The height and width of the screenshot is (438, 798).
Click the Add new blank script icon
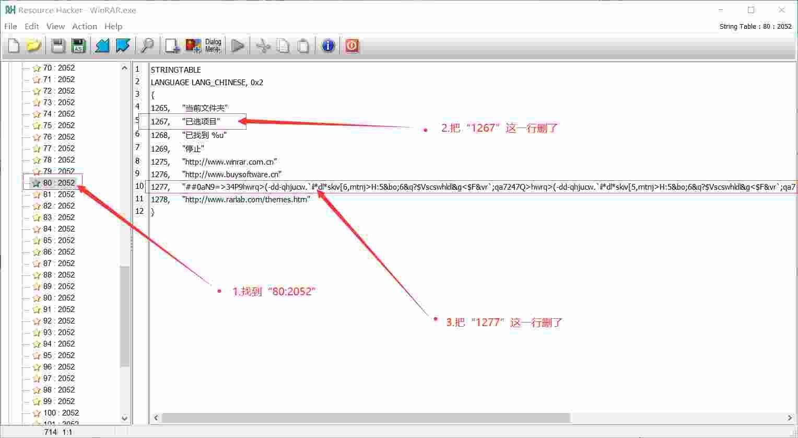point(172,46)
